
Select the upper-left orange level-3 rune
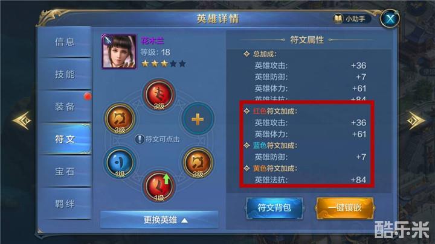120,119
